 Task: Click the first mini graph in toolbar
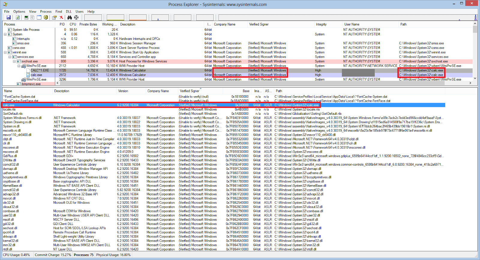tap(93, 18)
